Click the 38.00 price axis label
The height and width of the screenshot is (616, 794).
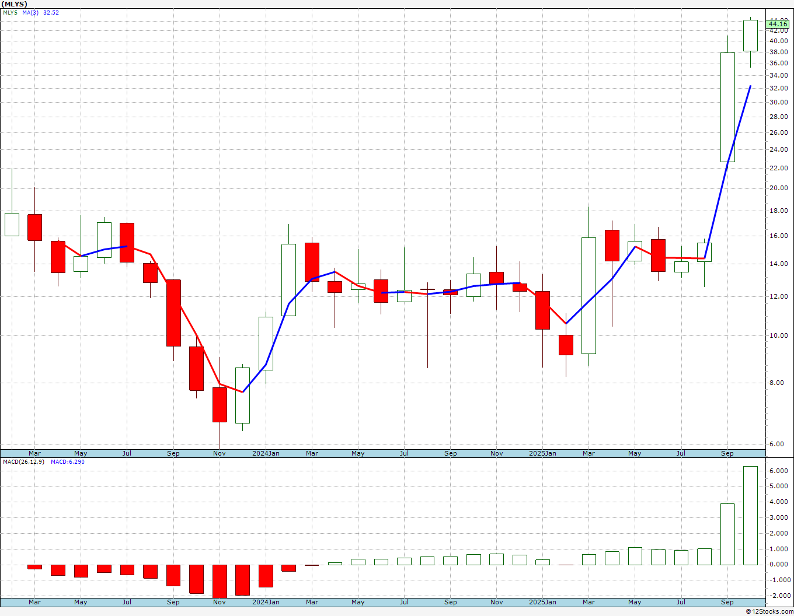pos(778,52)
